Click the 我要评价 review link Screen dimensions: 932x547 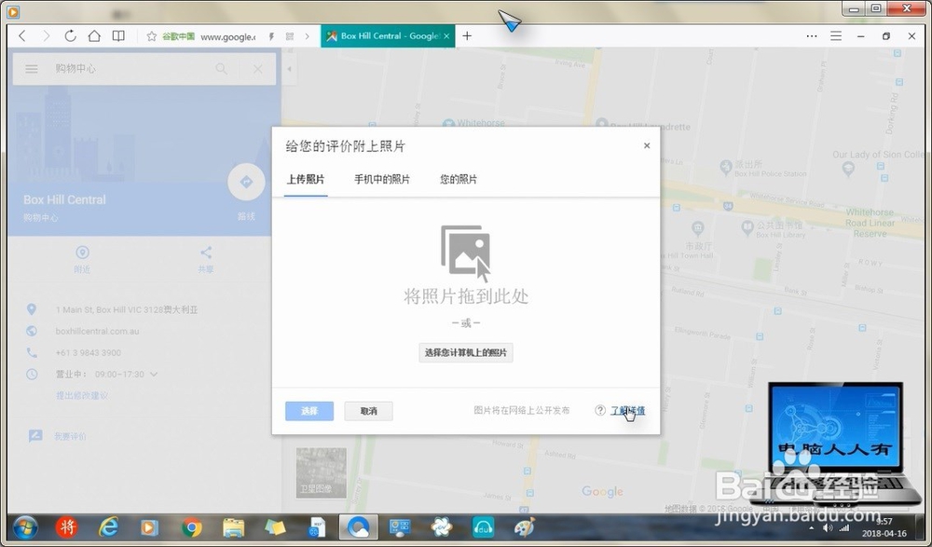coord(70,436)
